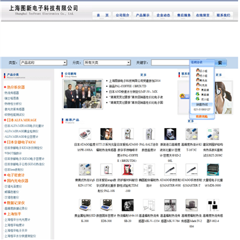240x240 pixels.
Task: Open 更多 beside the recommended products heading
Action: click(191, 121)
